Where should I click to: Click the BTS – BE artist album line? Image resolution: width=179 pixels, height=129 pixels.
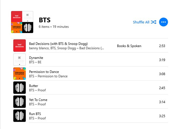(x=35, y=62)
